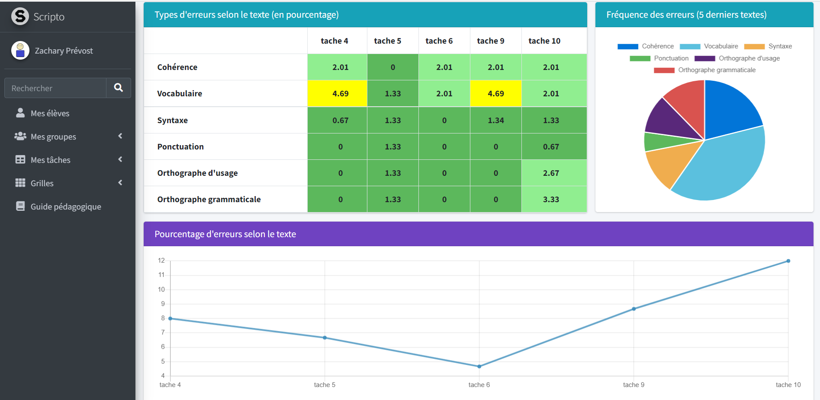Click the orange Syntaxe legend swatch
Screen dimensions: 820x400
click(754, 47)
